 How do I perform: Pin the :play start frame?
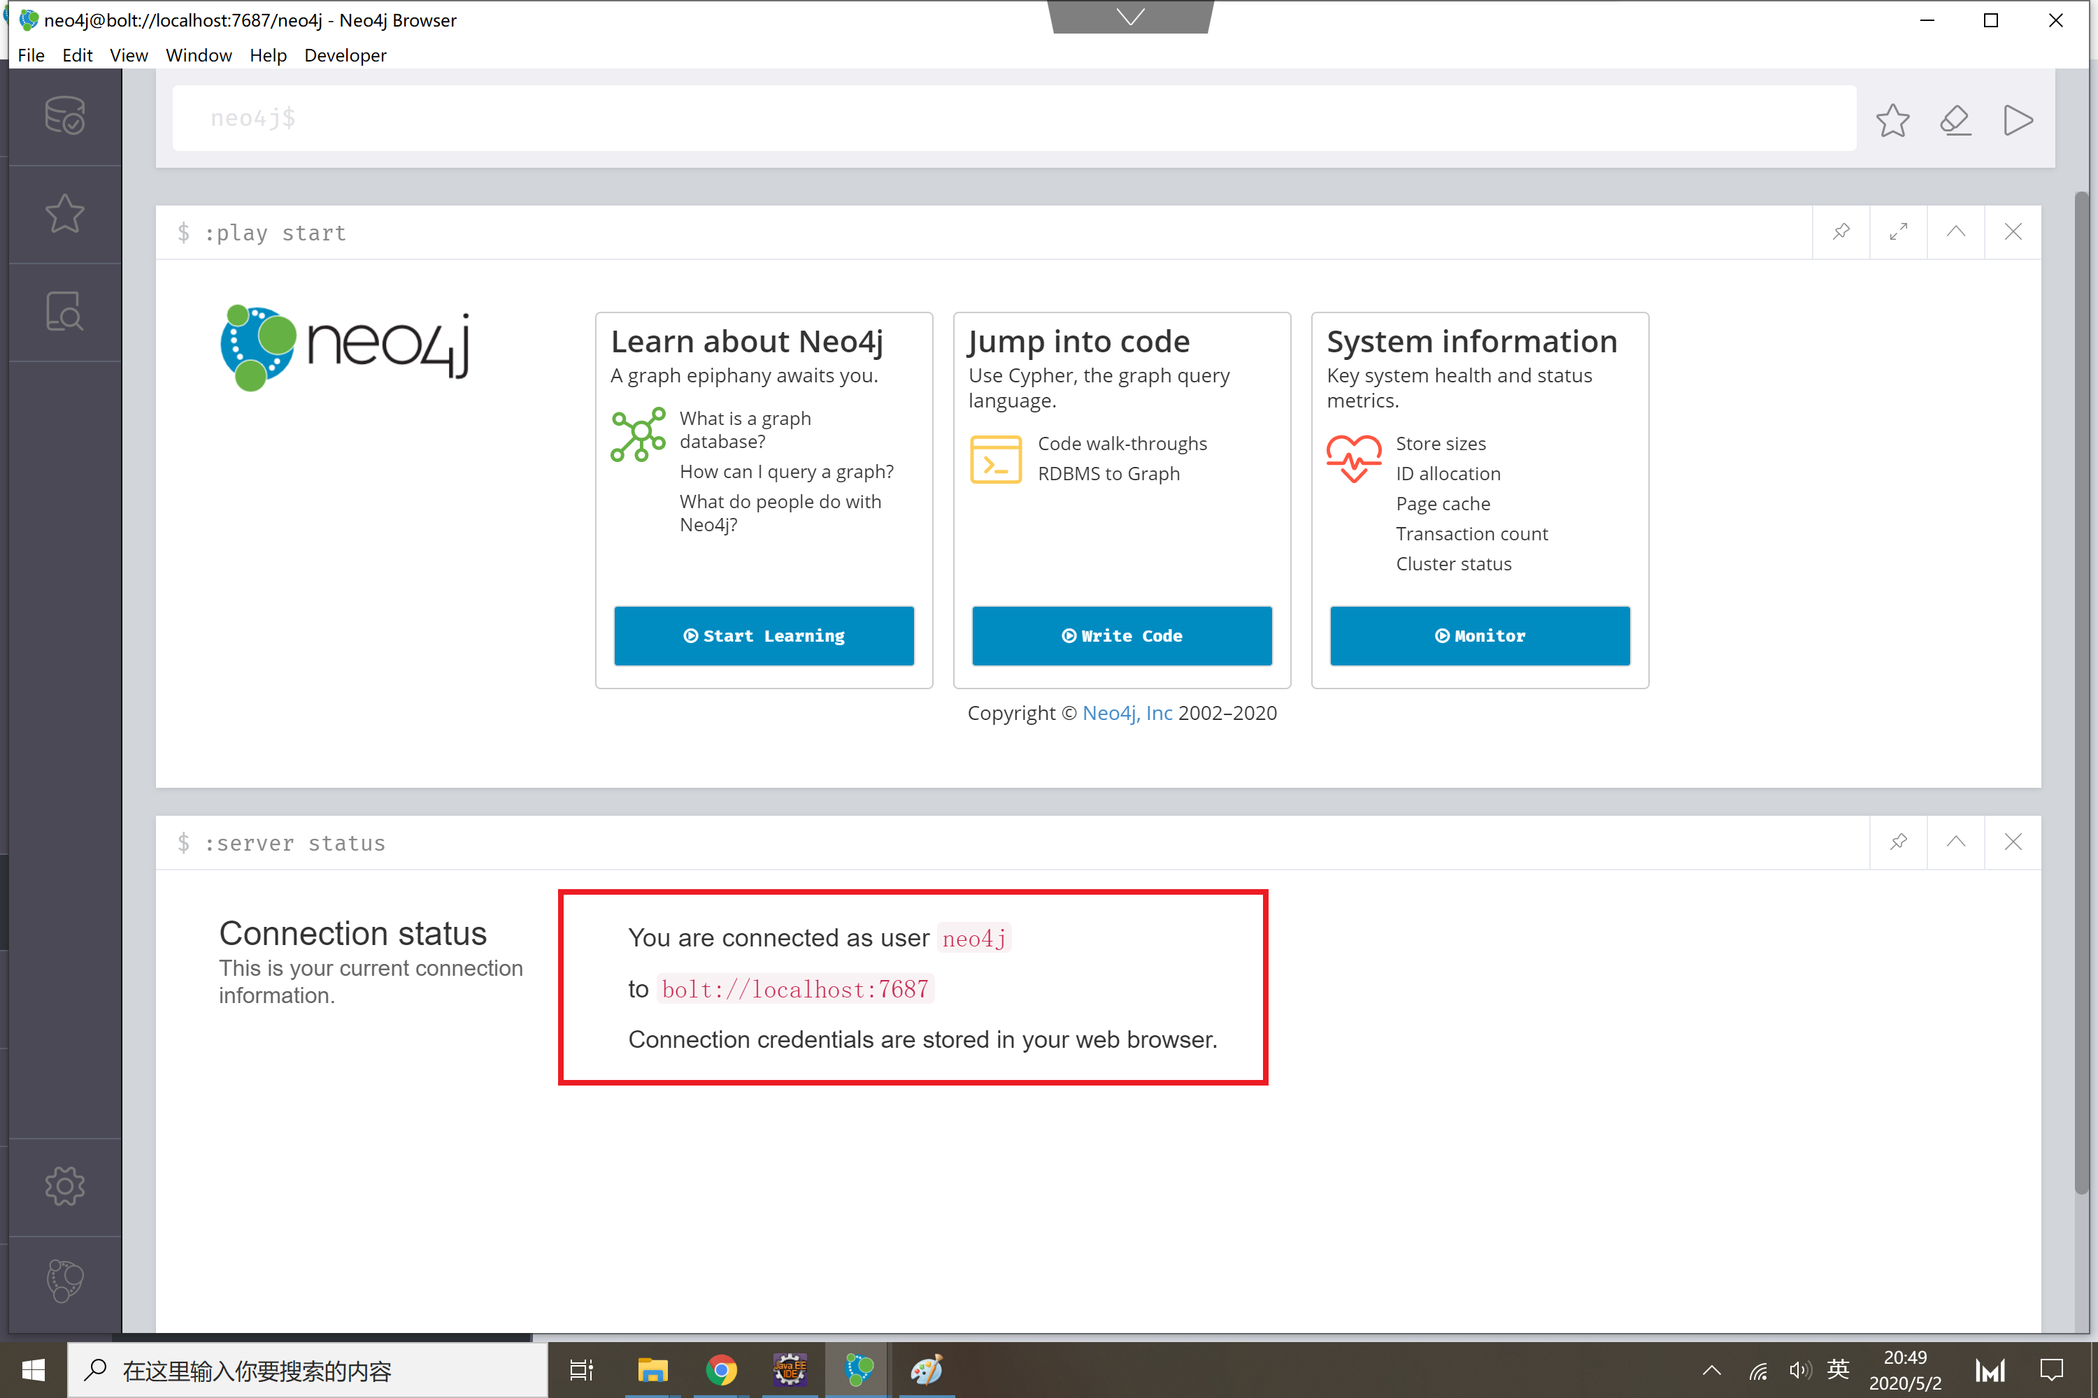tap(1841, 232)
